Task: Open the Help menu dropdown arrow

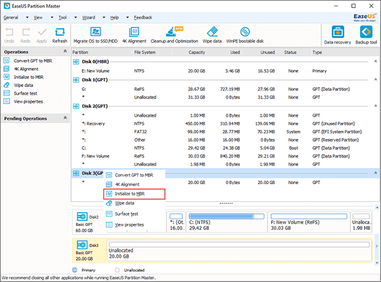Action: coord(128,18)
